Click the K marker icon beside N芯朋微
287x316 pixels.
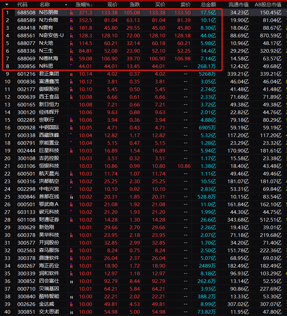click(x=71, y=13)
